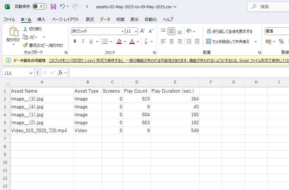The height and width of the screenshot is (190, 289).
Task: Click the Redo arrow icon
Action: (75, 7)
